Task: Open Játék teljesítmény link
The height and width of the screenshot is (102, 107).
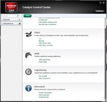Action: [x=44, y=60]
